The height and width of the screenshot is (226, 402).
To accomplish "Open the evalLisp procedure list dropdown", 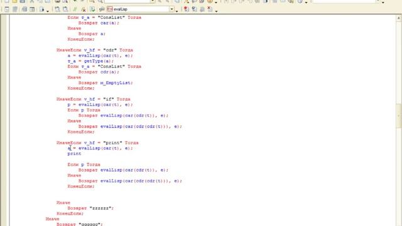I will click(171, 9).
